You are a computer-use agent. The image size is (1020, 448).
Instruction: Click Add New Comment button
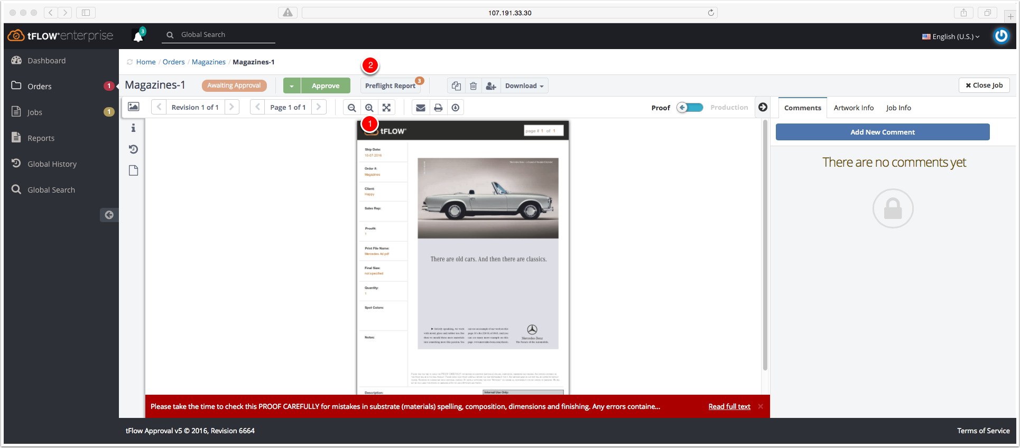coord(883,132)
